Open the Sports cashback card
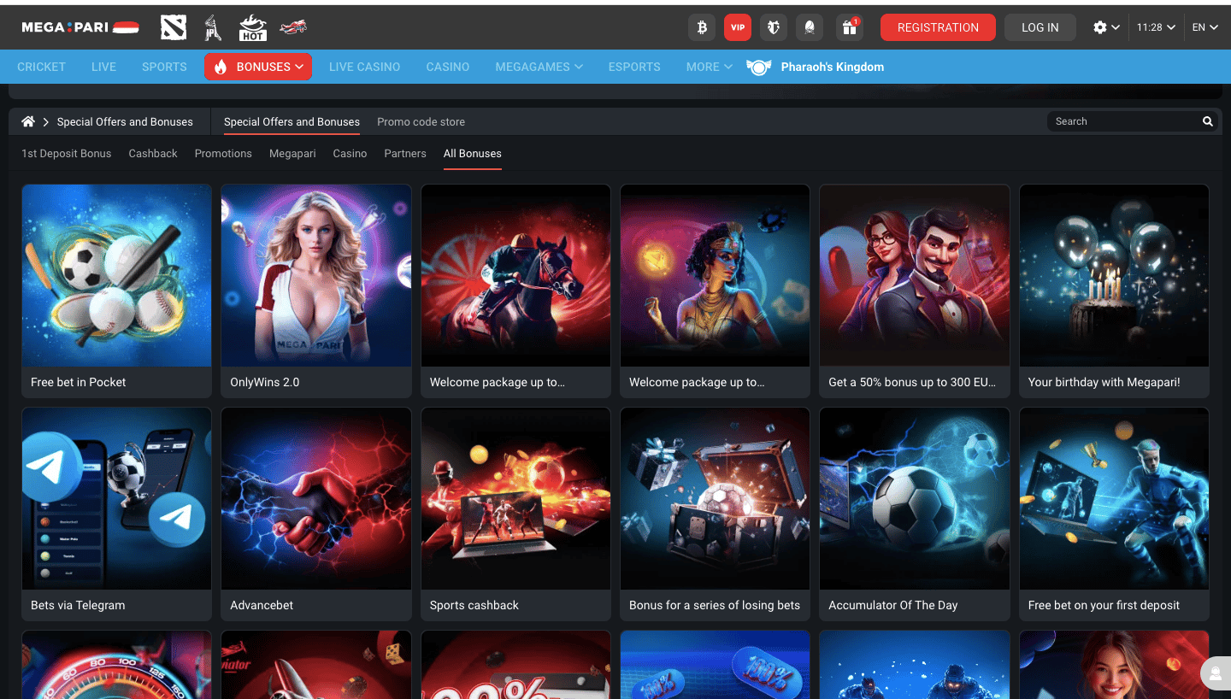 click(515, 514)
